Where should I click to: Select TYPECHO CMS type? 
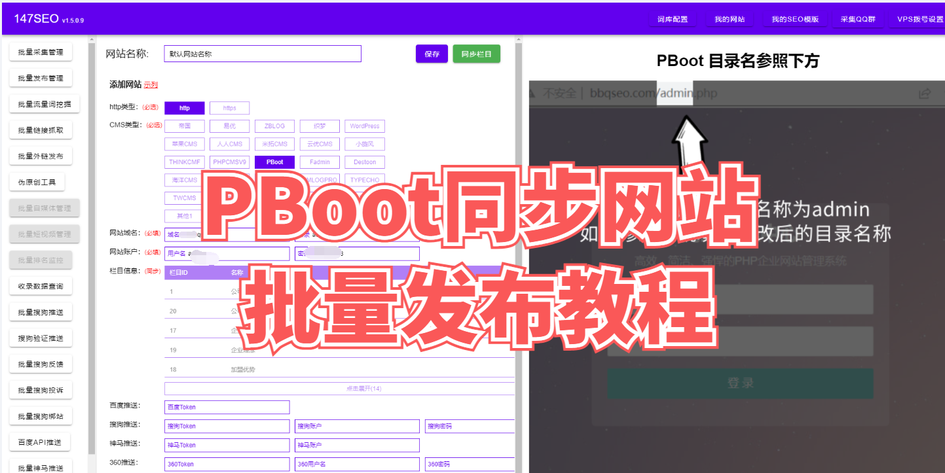click(x=365, y=180)
